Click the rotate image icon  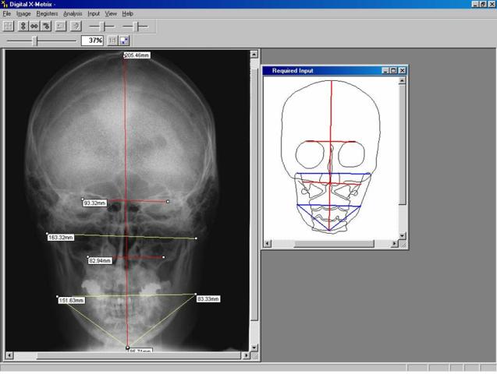(x=46, y=26)
